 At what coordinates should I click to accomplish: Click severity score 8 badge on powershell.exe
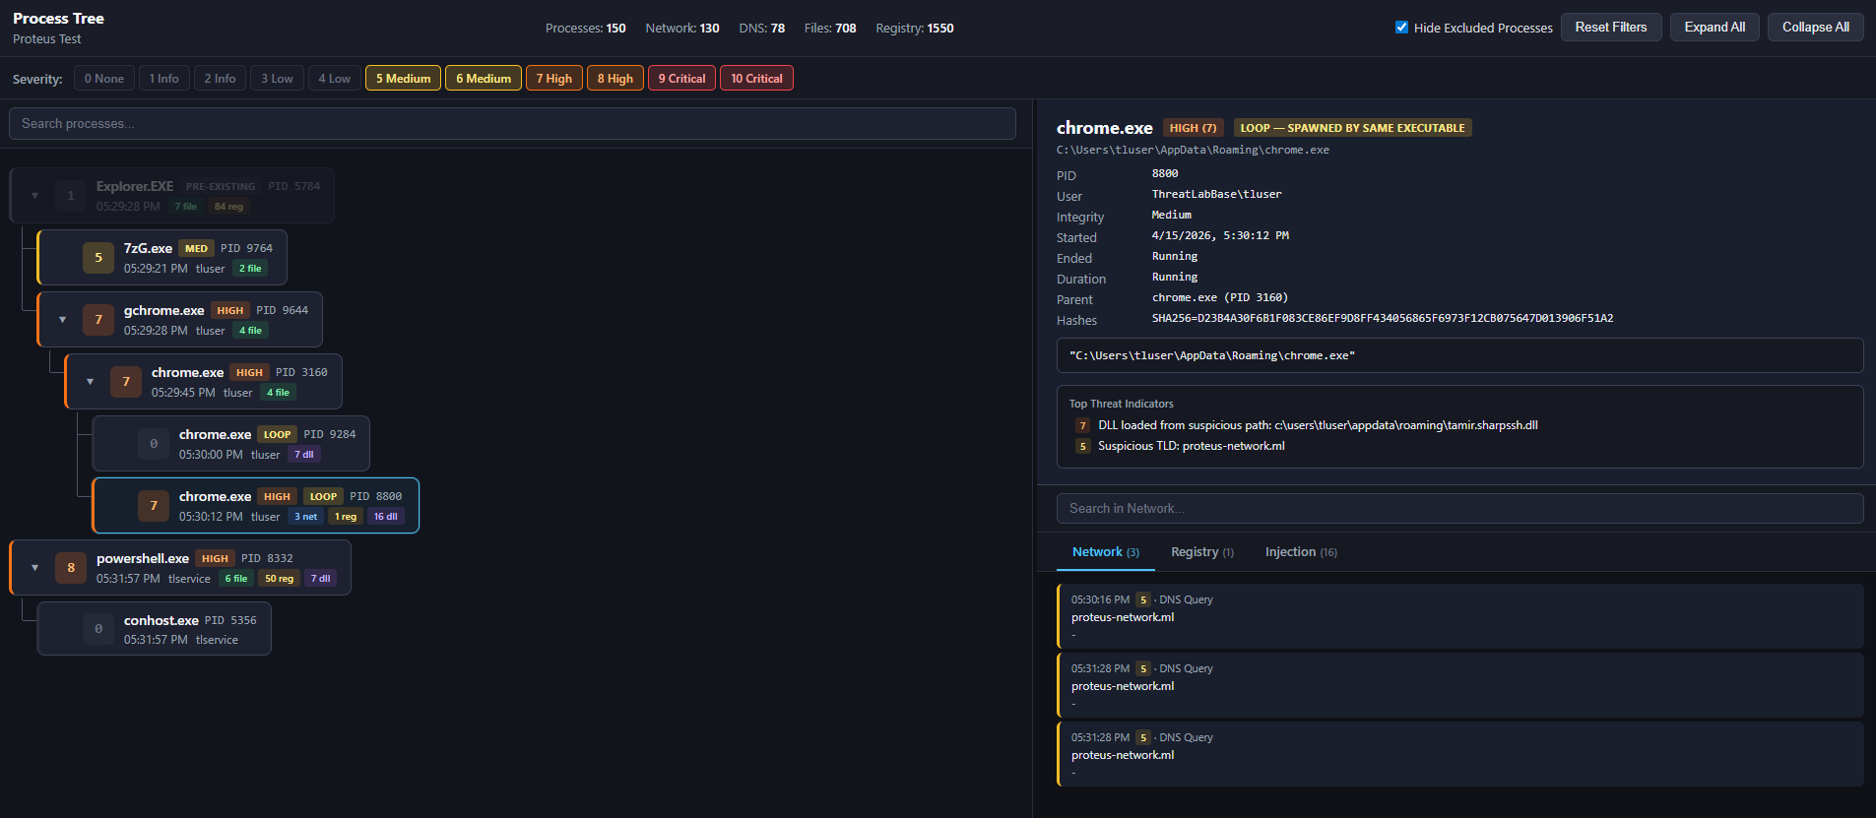point(71,568)
